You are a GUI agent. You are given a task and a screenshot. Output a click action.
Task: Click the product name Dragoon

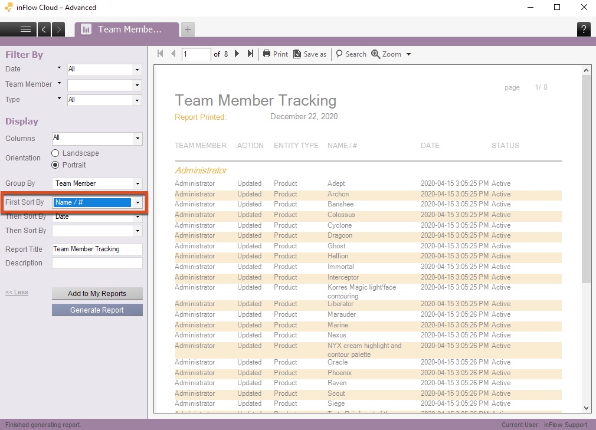coord(340,235)
